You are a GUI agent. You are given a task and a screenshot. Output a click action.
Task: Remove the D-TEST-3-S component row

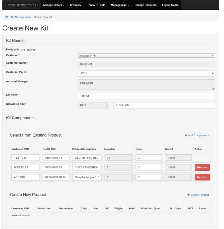click(x=202, y=167)
